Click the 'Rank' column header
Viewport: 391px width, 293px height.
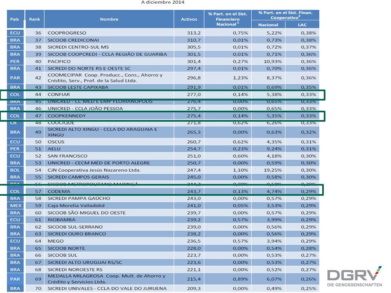pos(34,19)
